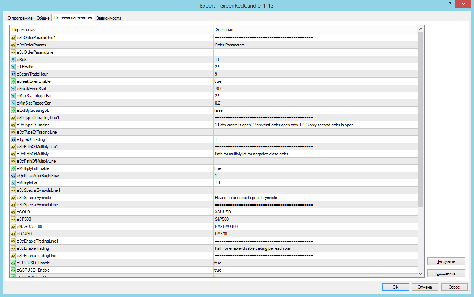Select the eNASDAQ100 value cell

[316, 227]
